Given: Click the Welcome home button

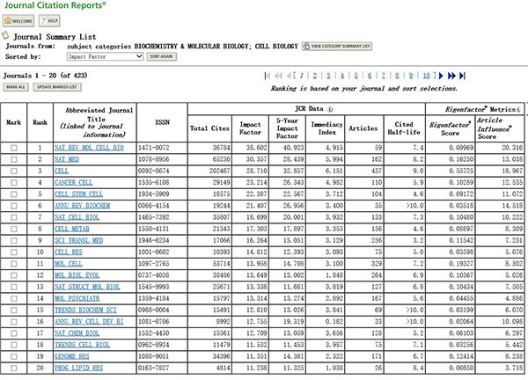Looking at the screenshot, I should click(18, 21).
